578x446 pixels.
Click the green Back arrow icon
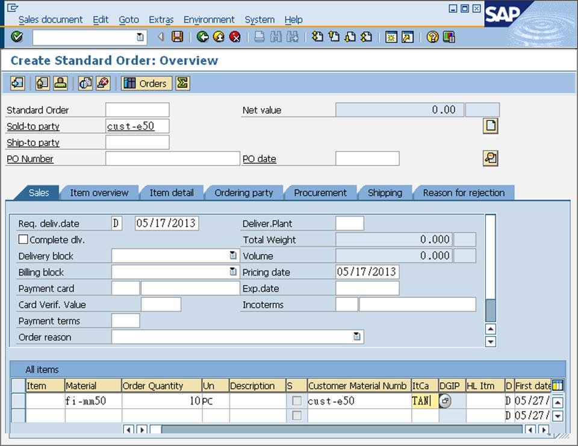[203, 37]
